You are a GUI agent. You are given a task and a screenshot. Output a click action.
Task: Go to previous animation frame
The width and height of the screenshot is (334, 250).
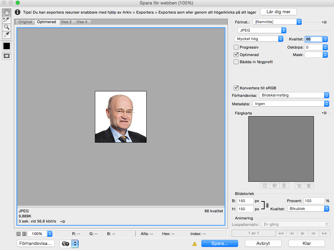point(292,233)
